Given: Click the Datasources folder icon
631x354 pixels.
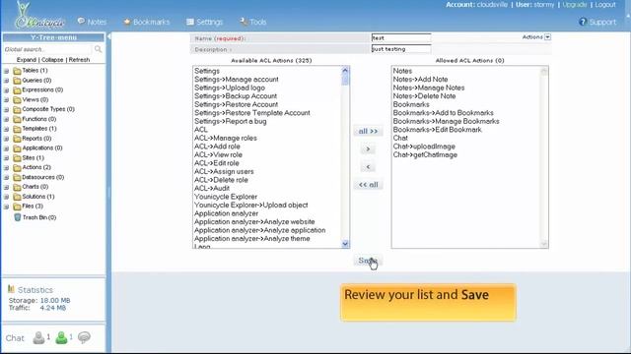Looking at the screenshot, I should 17,177.
